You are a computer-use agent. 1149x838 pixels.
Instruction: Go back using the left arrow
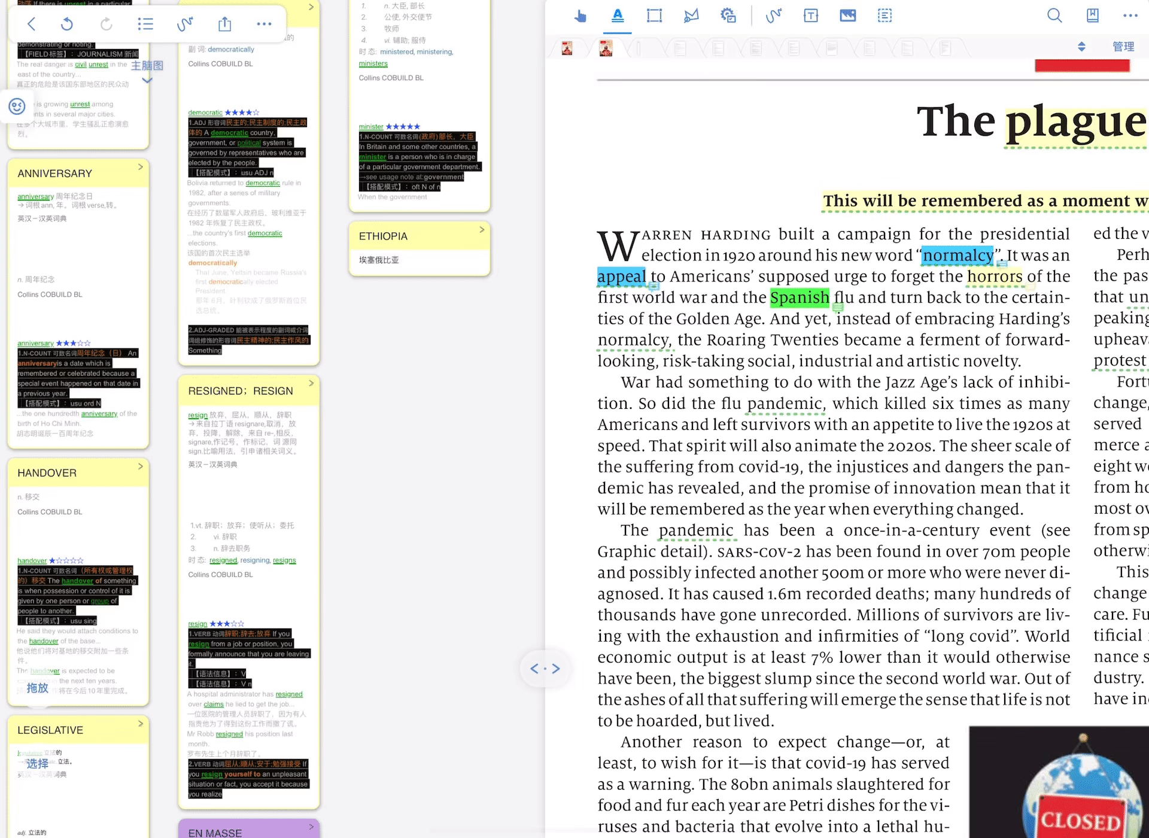click(32, 24)
